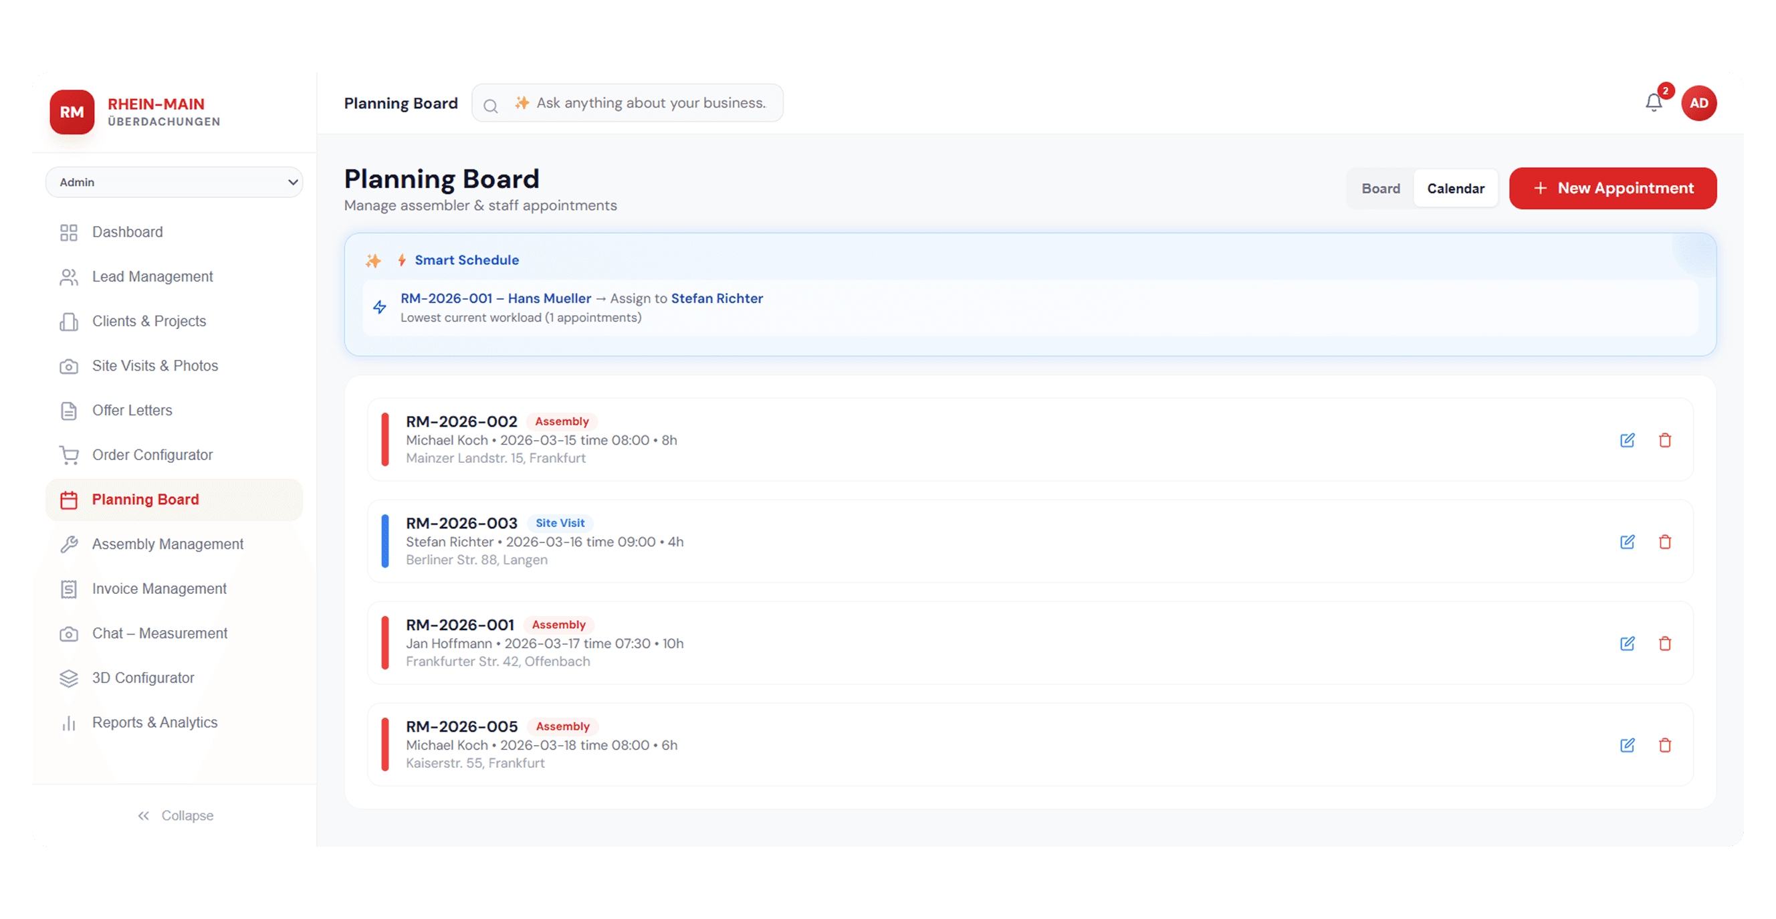Create a New Appointment

1613,188
